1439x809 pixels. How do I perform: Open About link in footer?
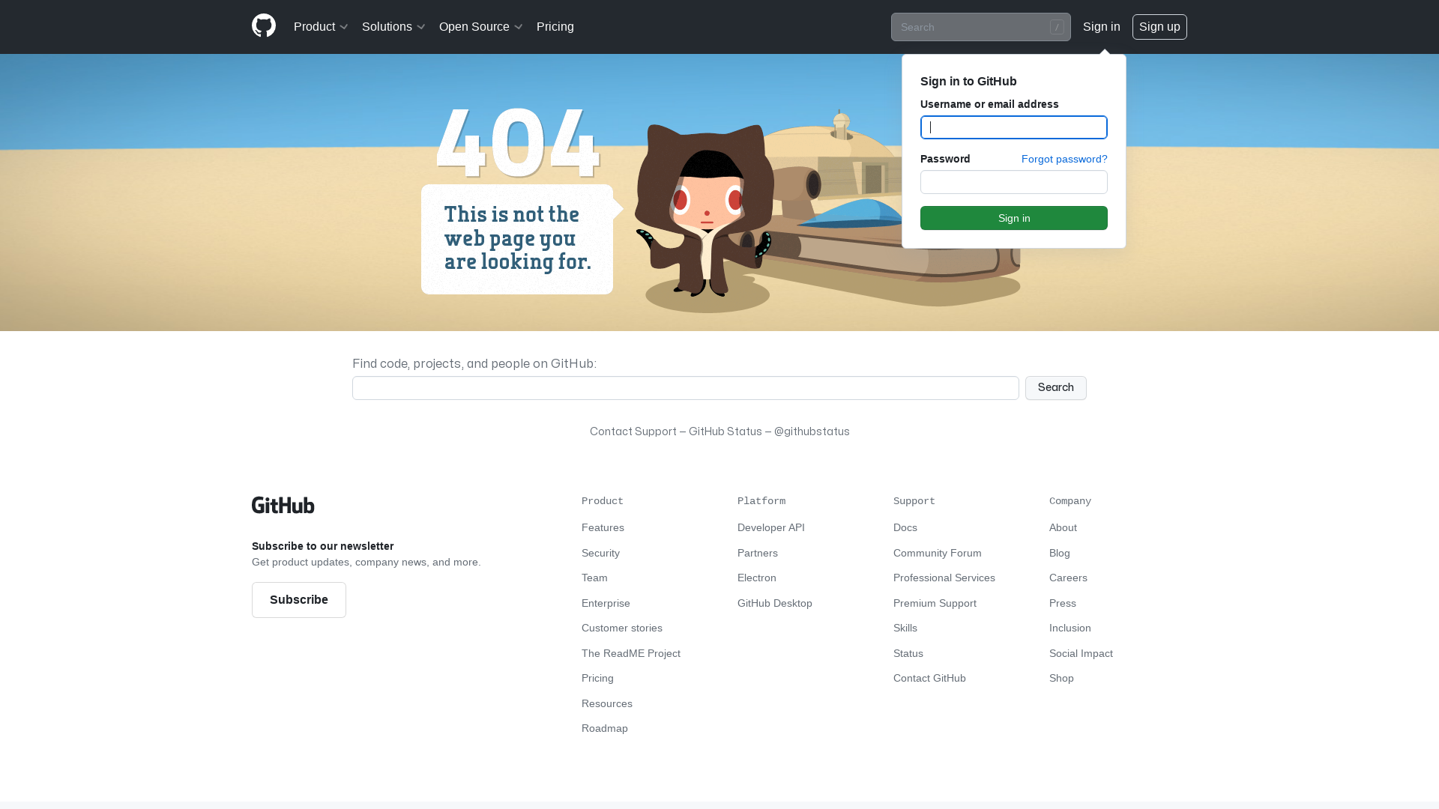[x=1063, y=527]
